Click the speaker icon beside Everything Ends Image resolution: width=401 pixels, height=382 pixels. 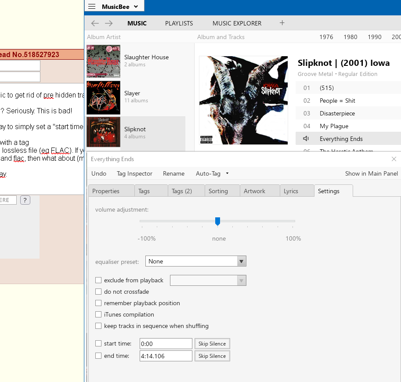(306, 139)
